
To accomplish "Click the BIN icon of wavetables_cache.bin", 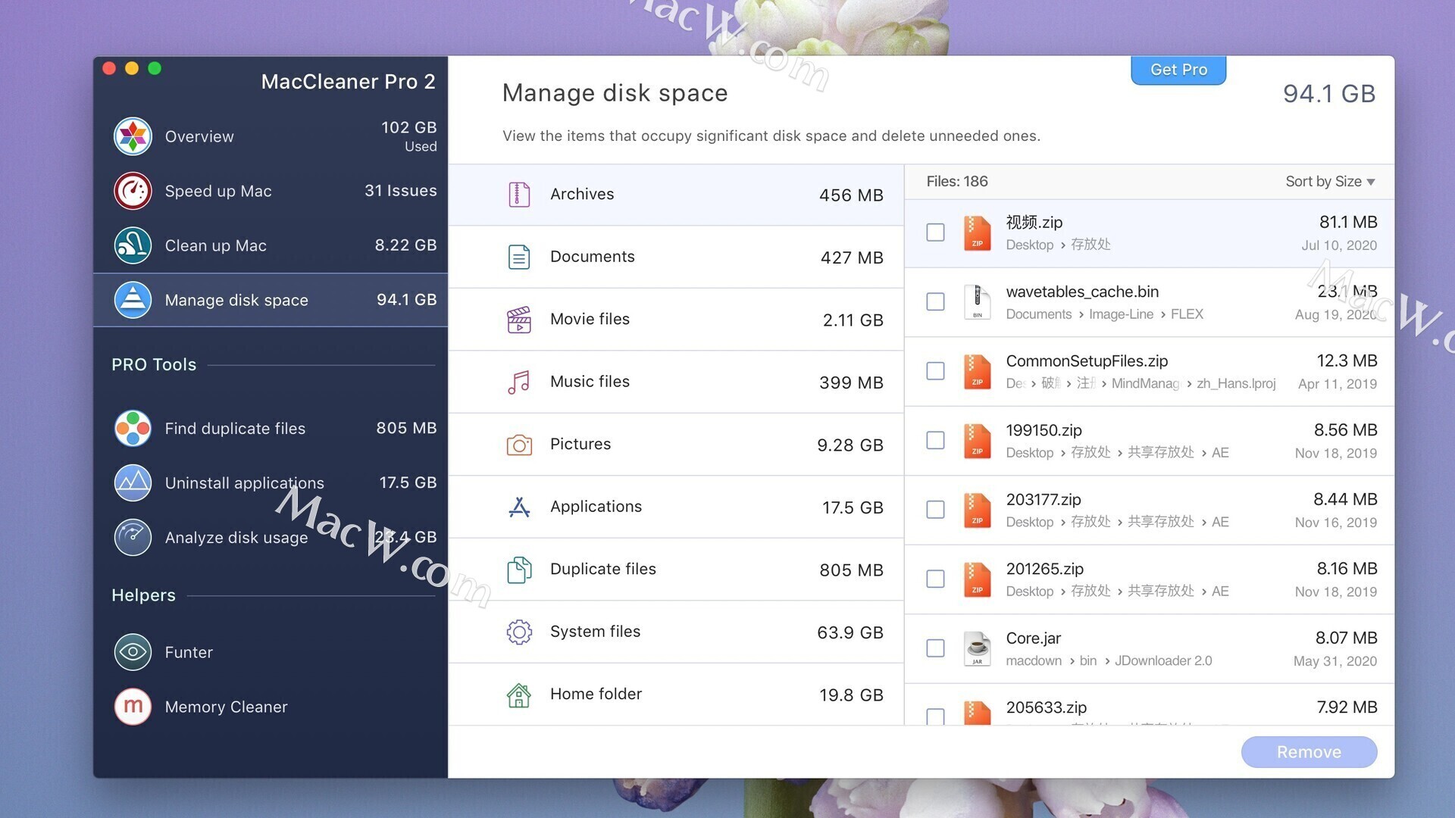I will click(x=977, y=301).
